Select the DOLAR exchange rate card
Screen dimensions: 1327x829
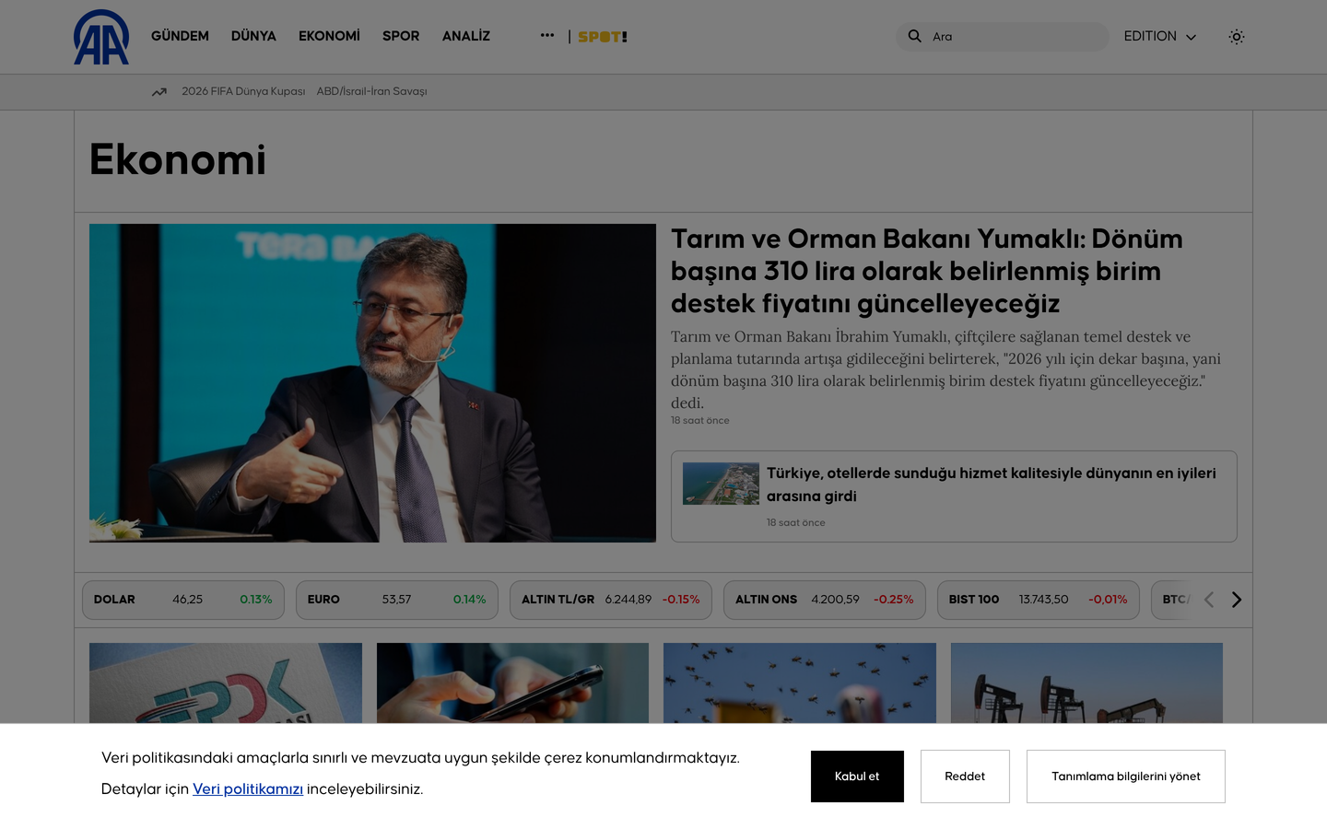(x=183, y=600)
